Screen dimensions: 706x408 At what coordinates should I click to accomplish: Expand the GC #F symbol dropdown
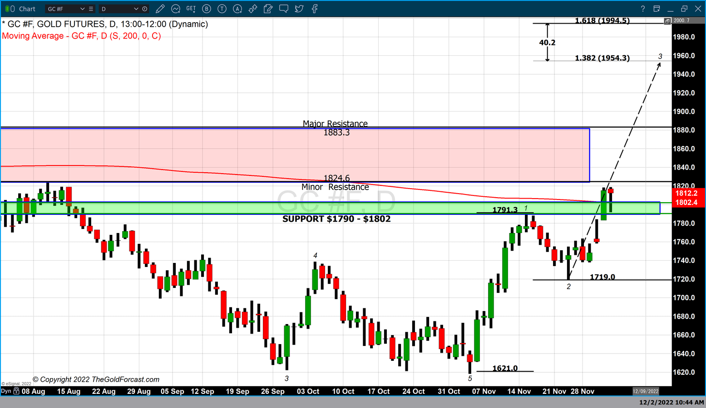[82, 9]
